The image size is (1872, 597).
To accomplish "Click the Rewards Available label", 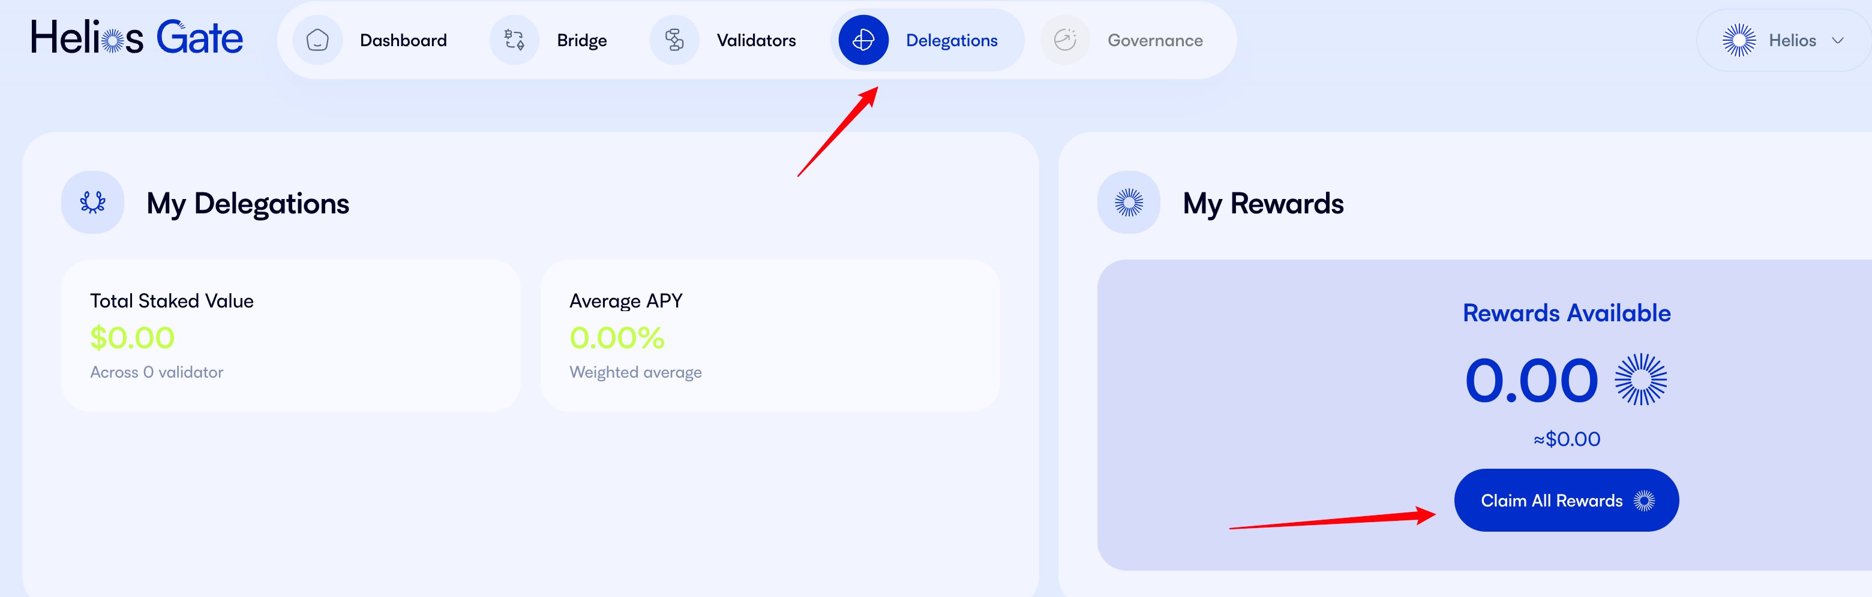I will pos(1567,313).
